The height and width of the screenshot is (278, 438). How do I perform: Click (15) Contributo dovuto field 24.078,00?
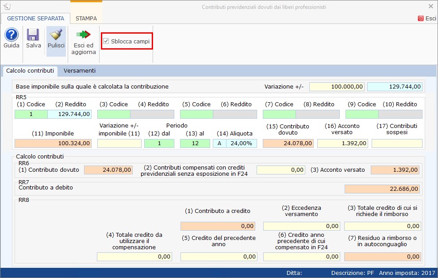tap(288, 143)
